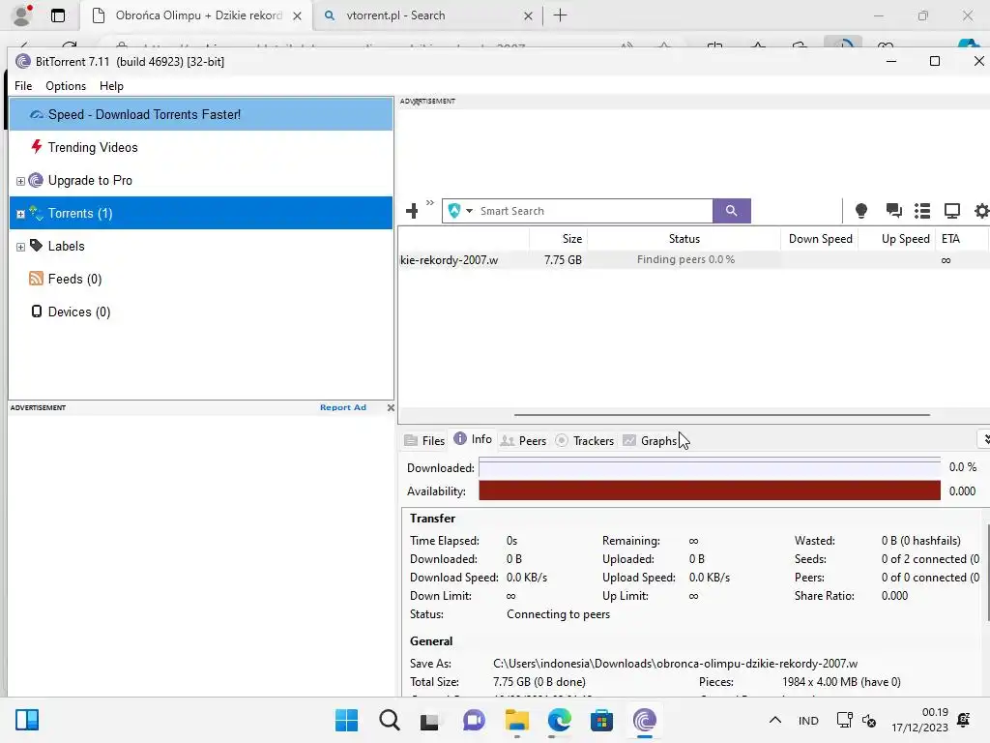Image resolution: width=990 pixels, height=743 pixels.
Task: Click the Add Torrent plus icon
Action: [412, 210]
